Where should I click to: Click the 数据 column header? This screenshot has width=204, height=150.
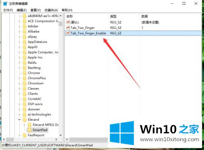(x=145, y=16)
